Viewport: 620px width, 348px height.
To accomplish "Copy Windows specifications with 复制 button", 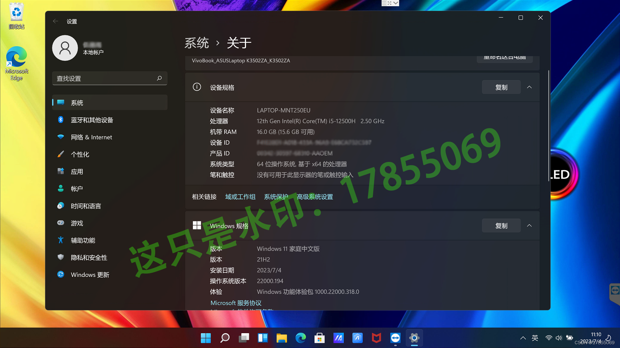I will 501,226.
